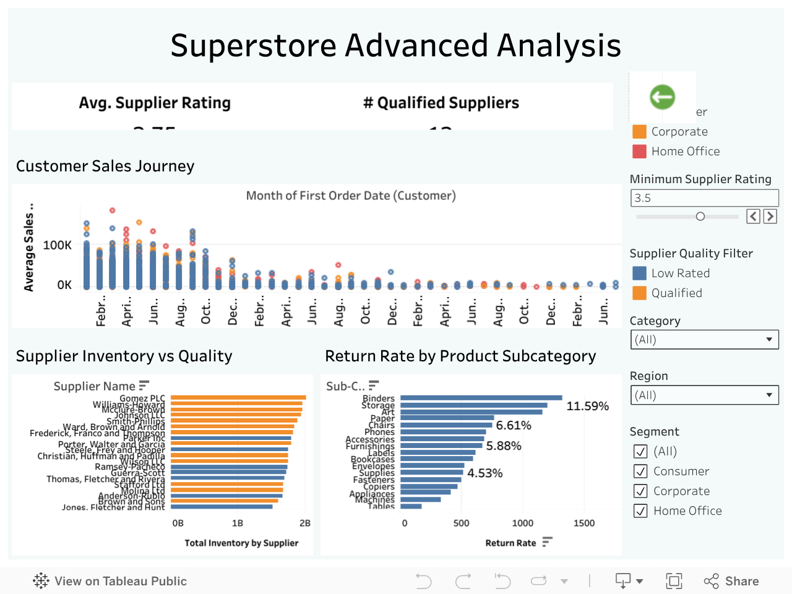Click the green back arrow button
Screen dimensions: 792x594
click(662, 97)
